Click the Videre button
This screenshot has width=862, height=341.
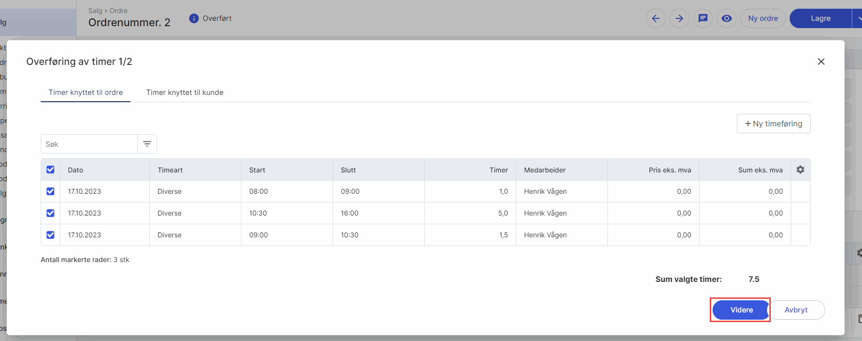pos(741,310)
